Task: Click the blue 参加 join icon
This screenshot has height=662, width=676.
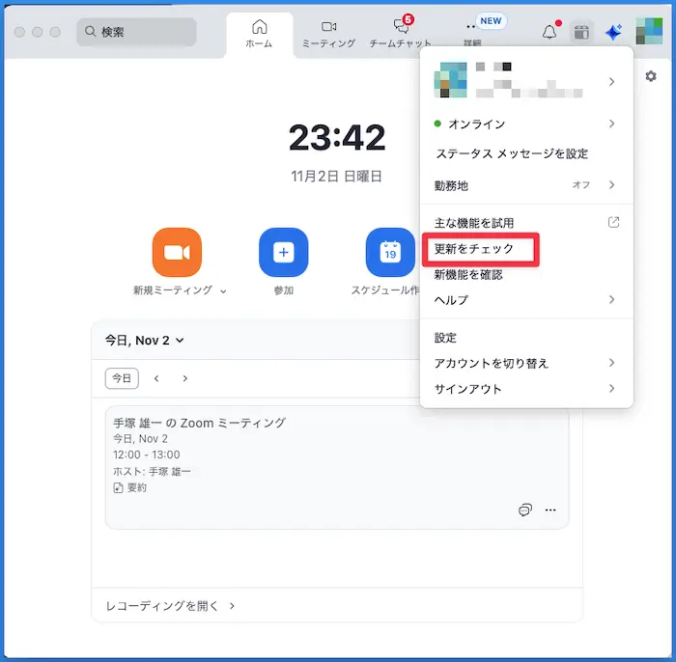Action: [283, 252]
